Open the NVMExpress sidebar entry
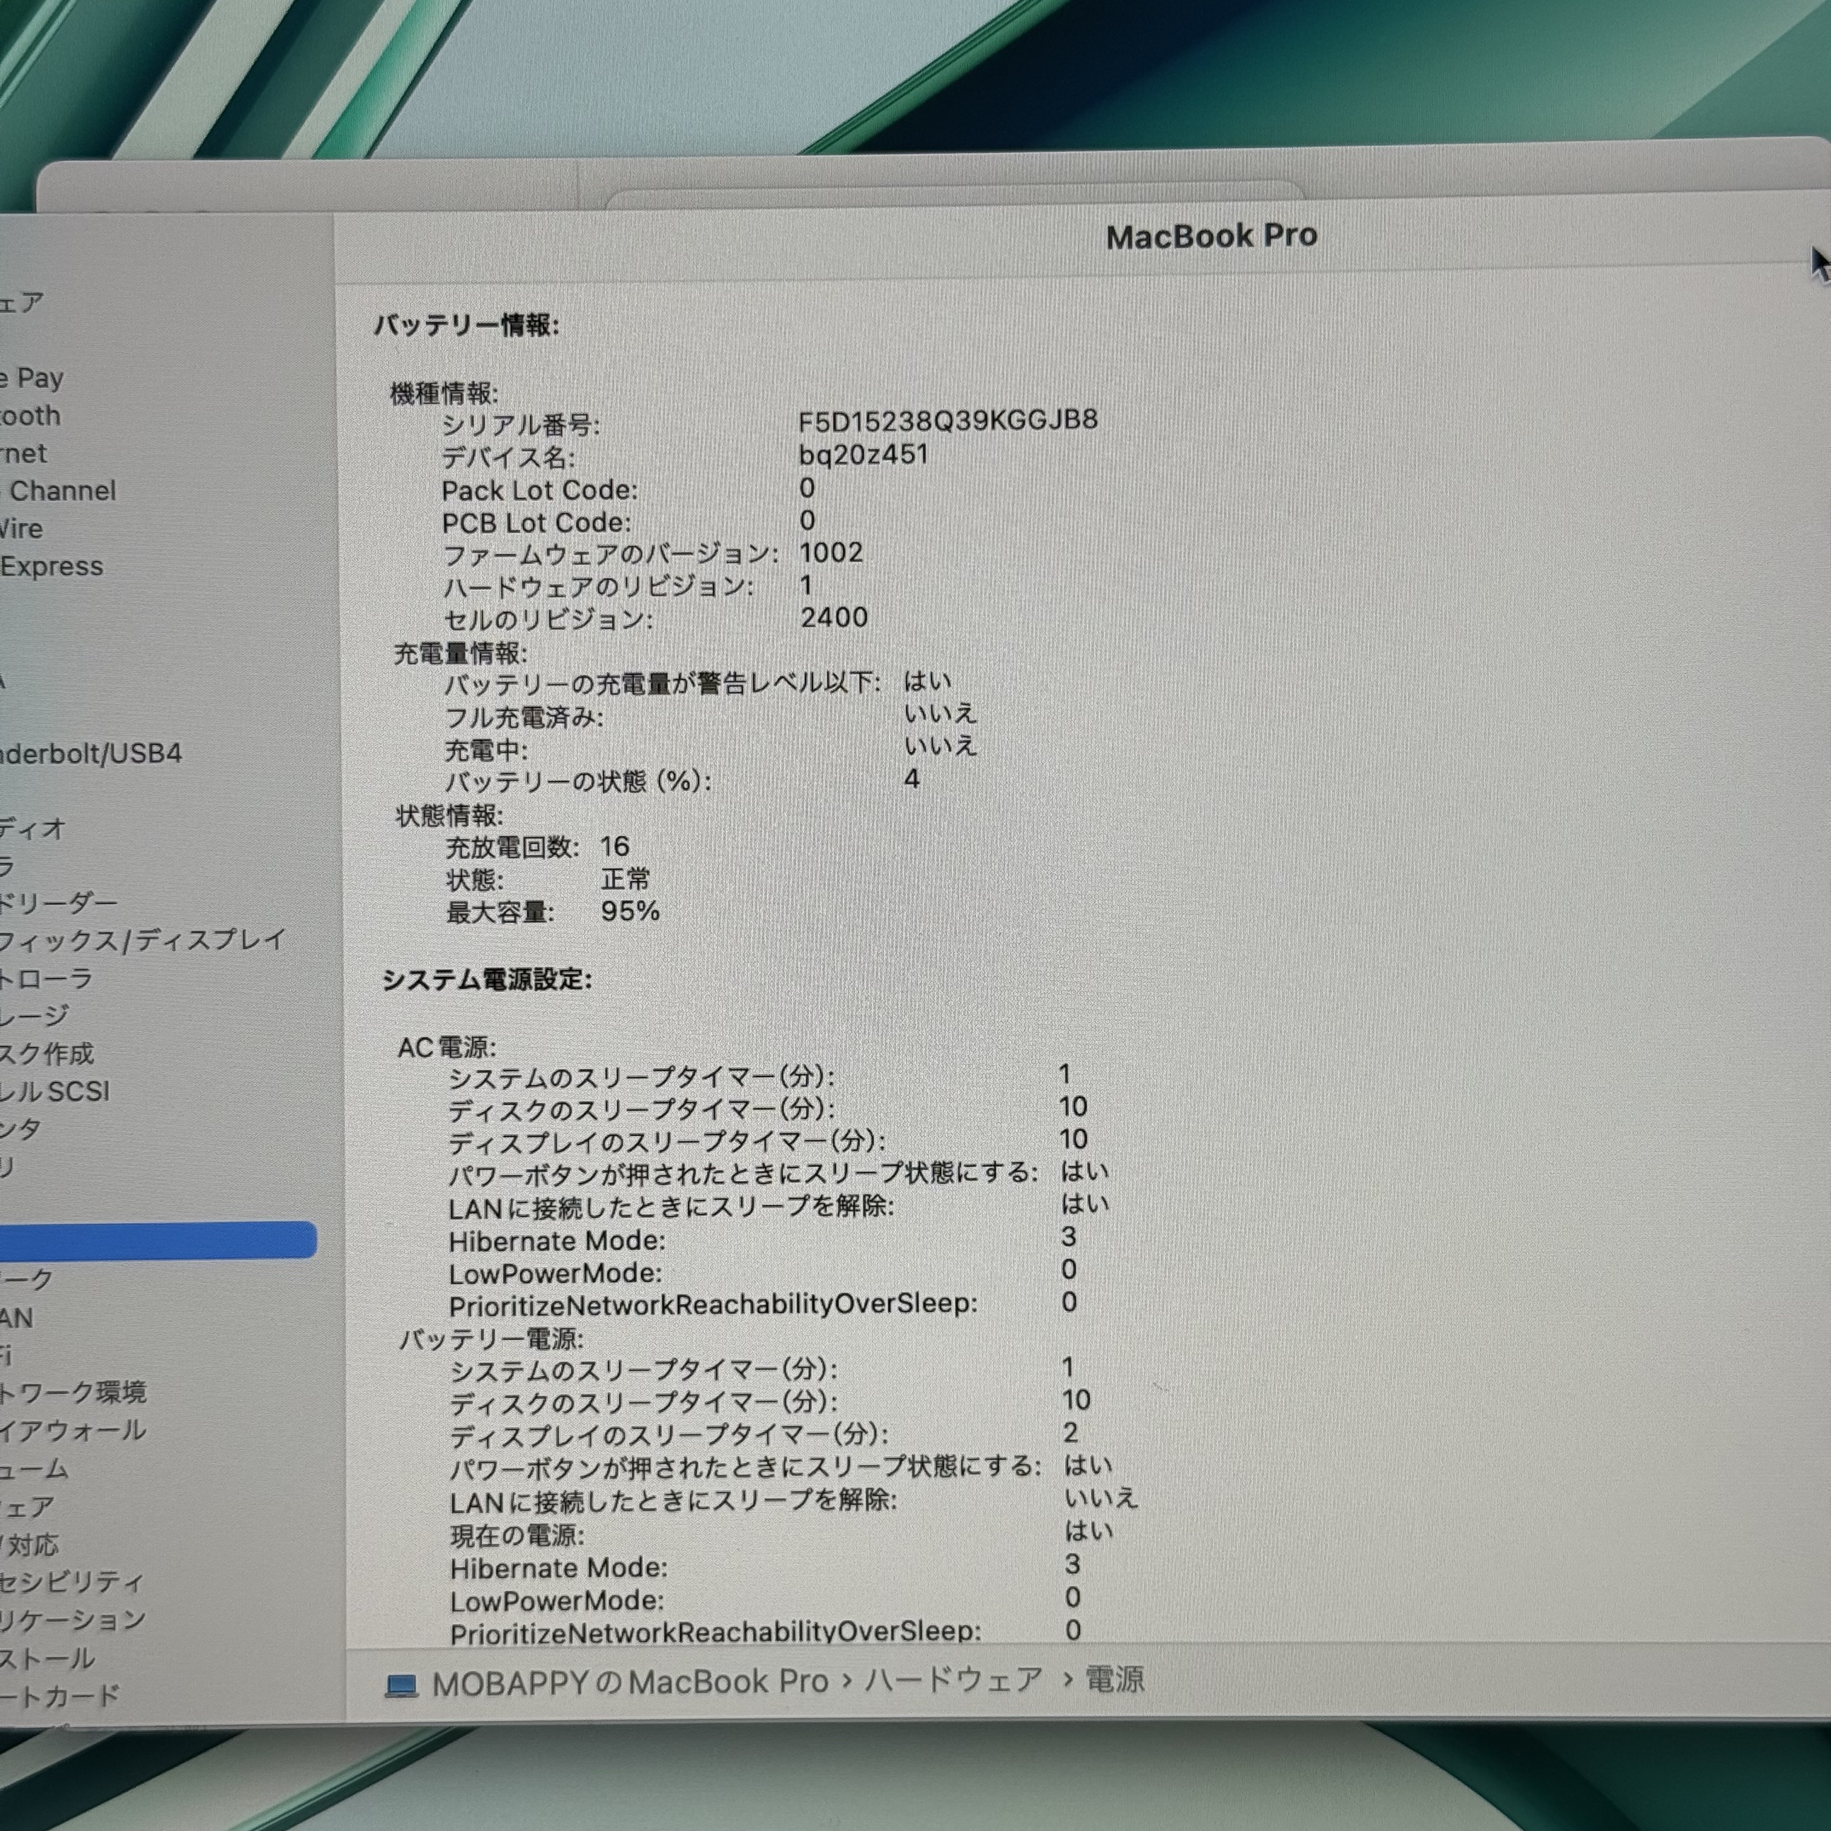 pos(52,566)
